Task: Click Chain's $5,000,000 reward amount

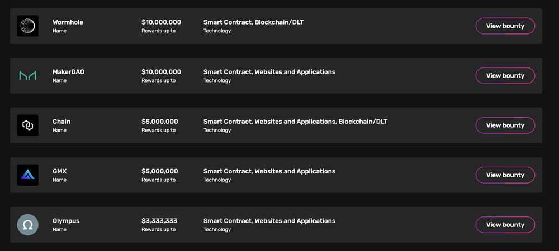Action: (160, 122)
